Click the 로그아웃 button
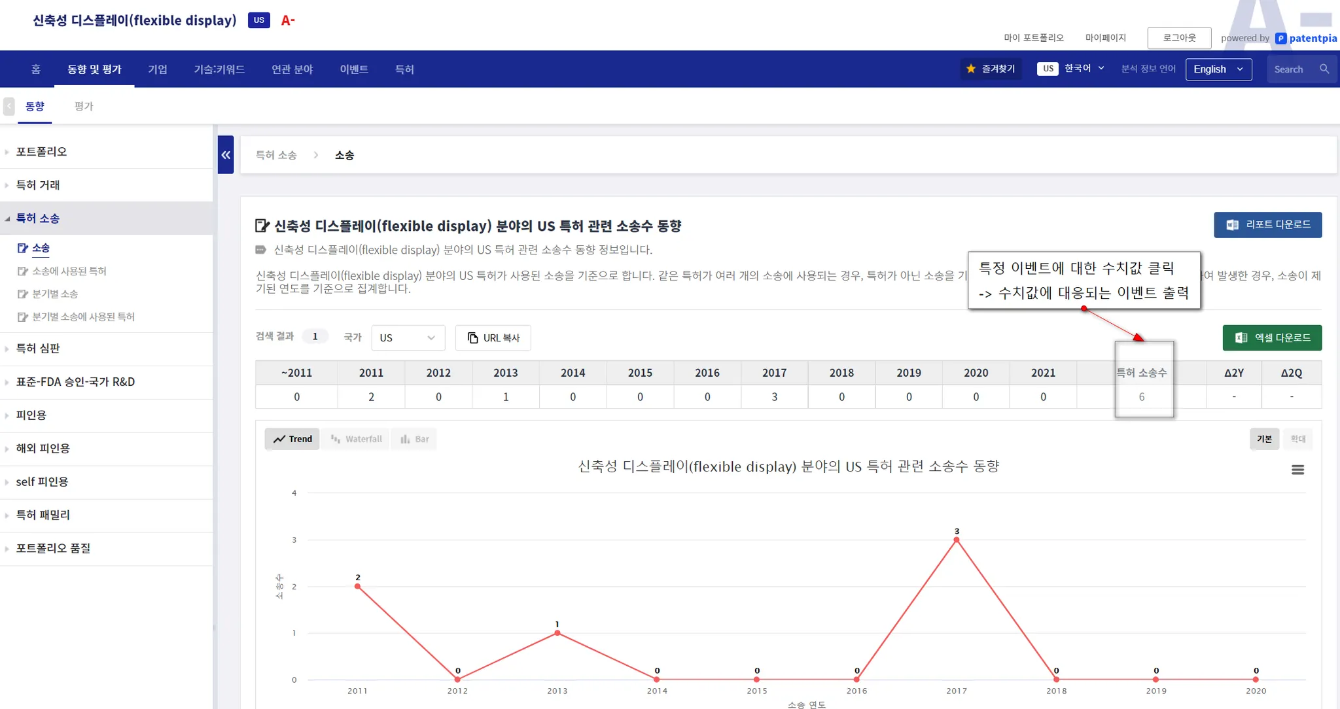1340x709 pixels. pos(1179,38)
